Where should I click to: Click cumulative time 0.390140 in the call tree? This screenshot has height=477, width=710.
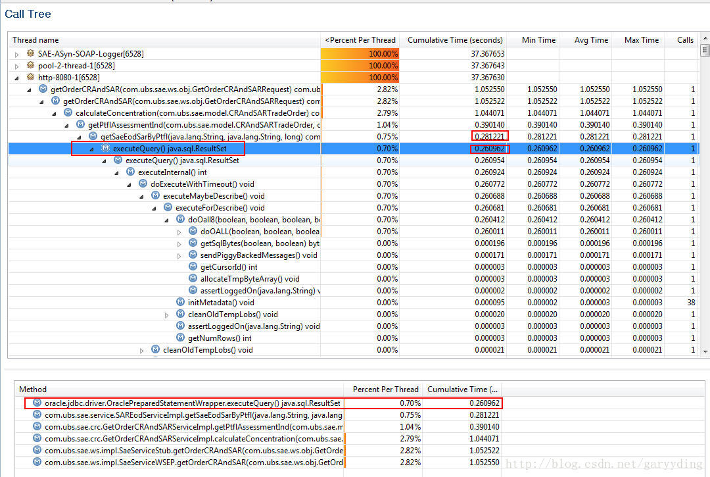coord(490,125)
